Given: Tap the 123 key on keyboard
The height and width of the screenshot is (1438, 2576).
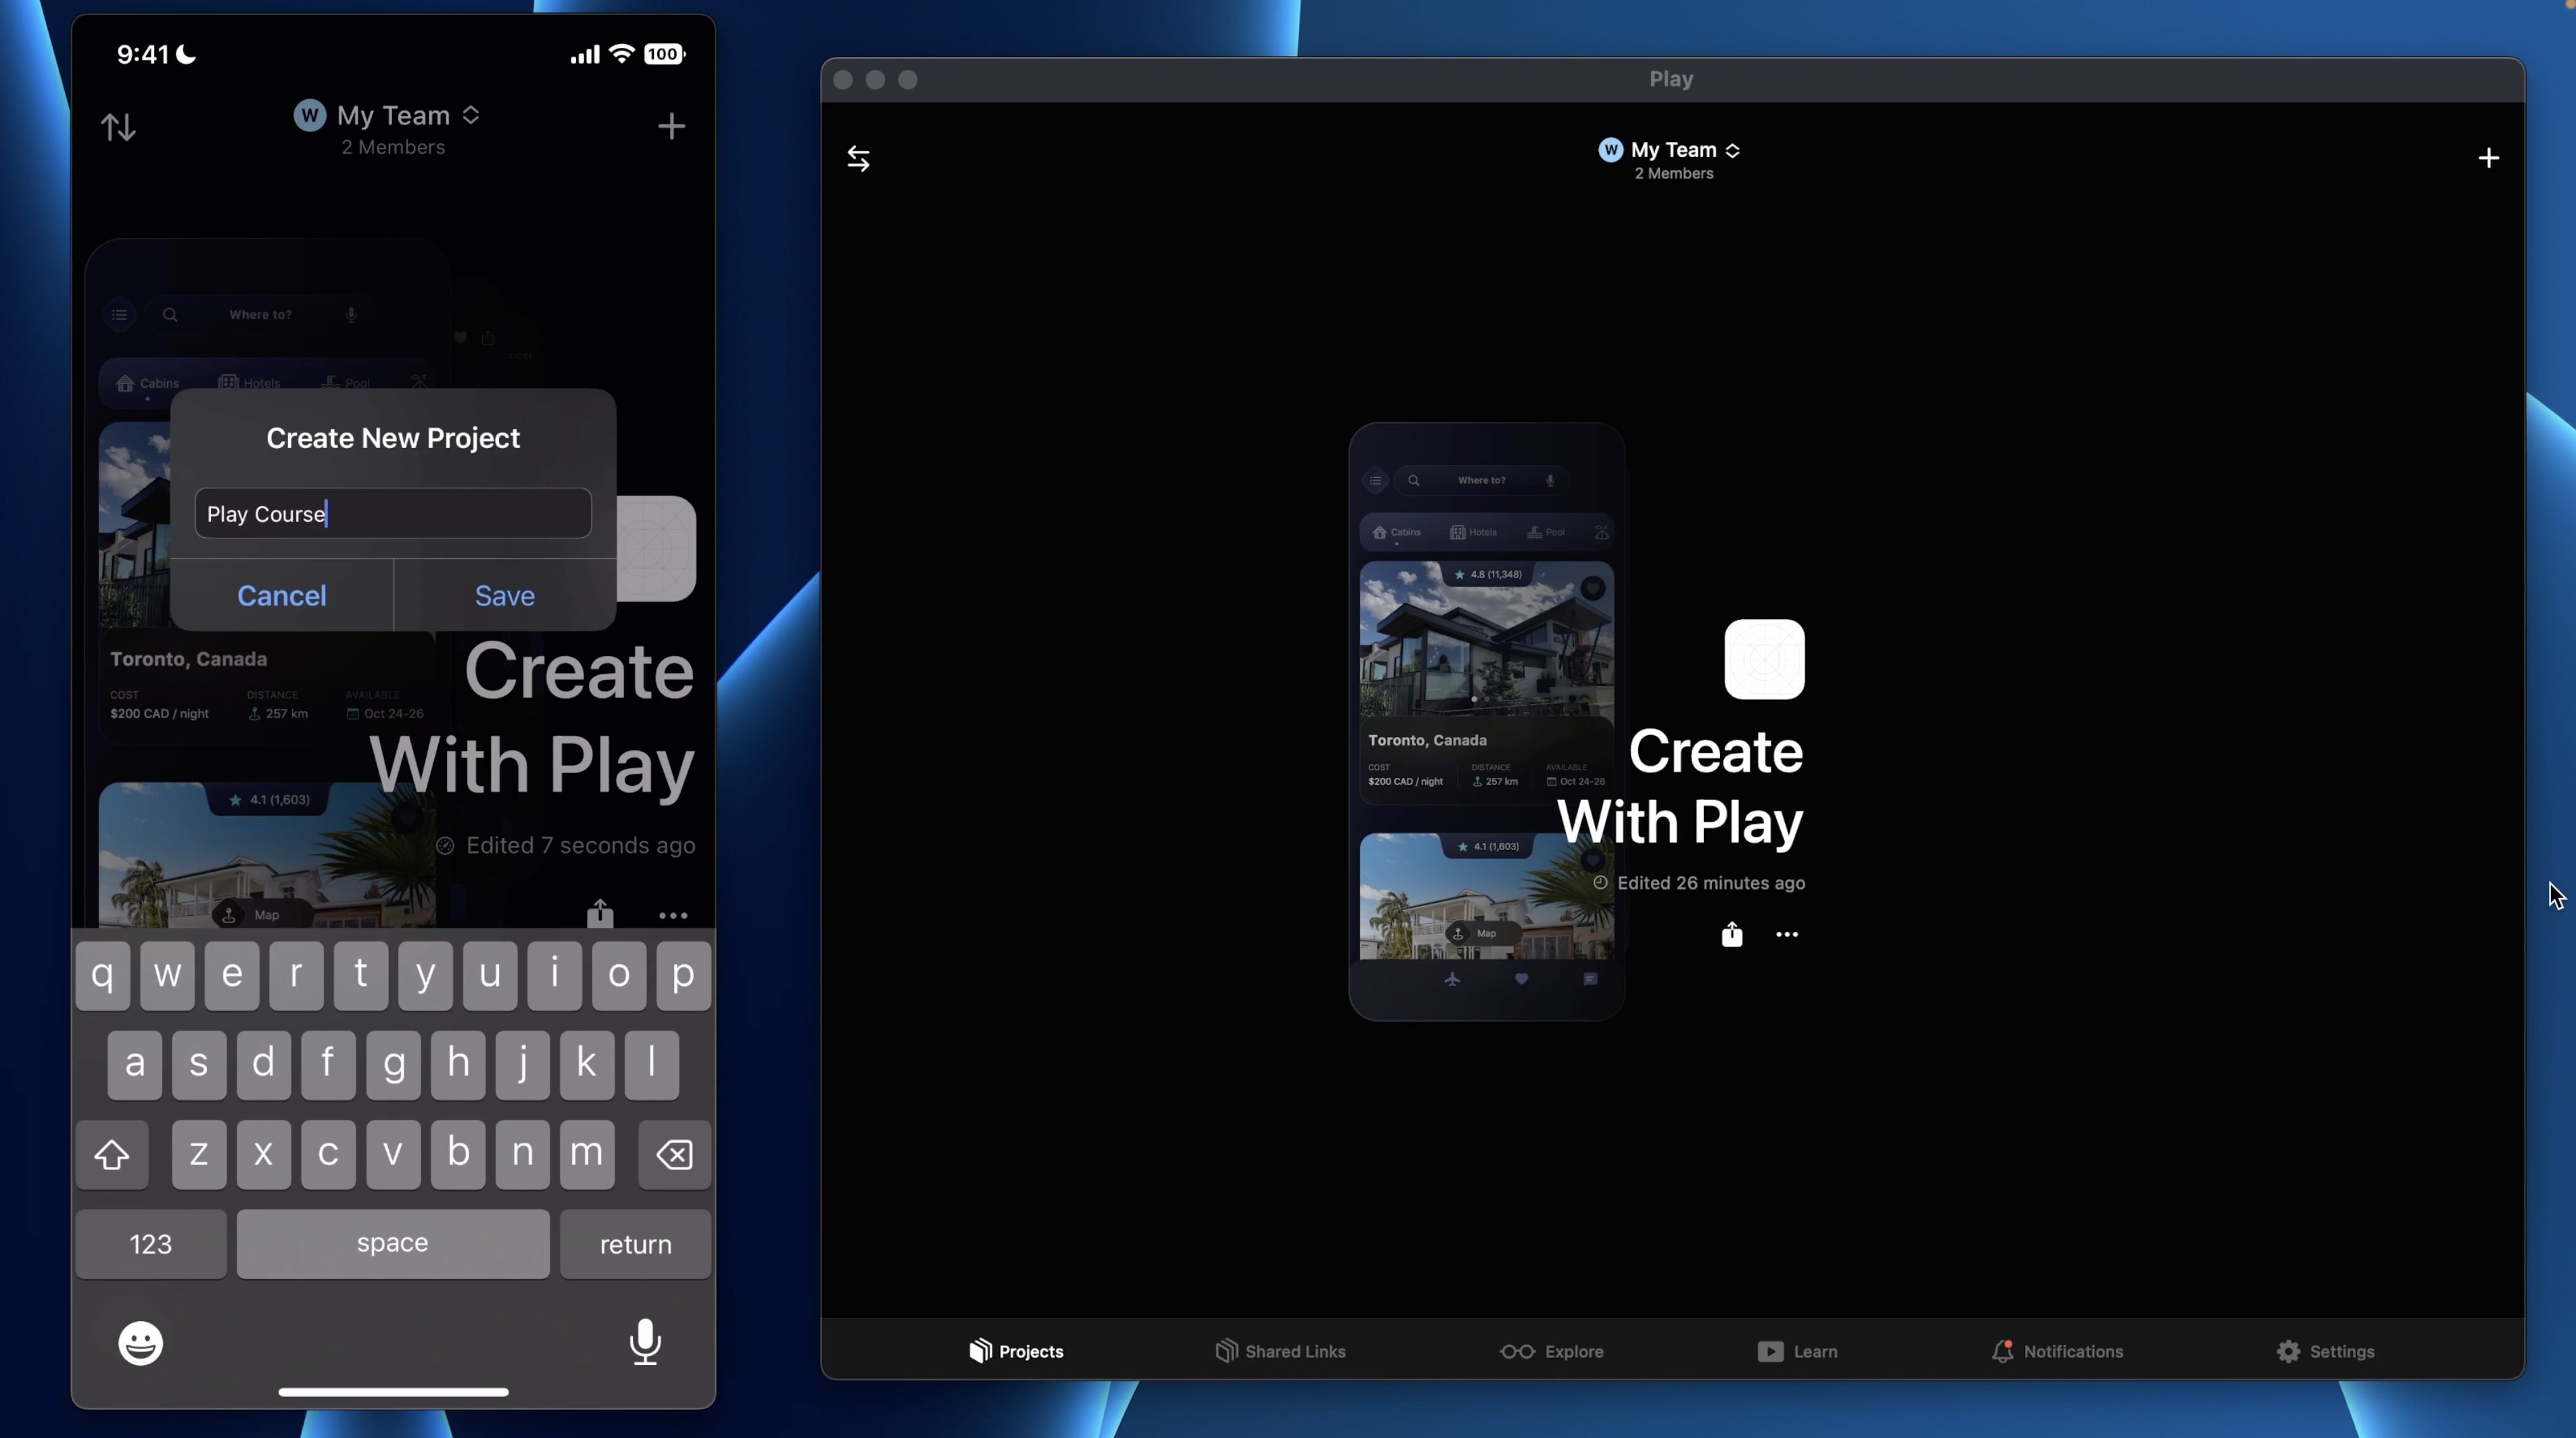Looking at the screenshot, I should click(151, 1244).
